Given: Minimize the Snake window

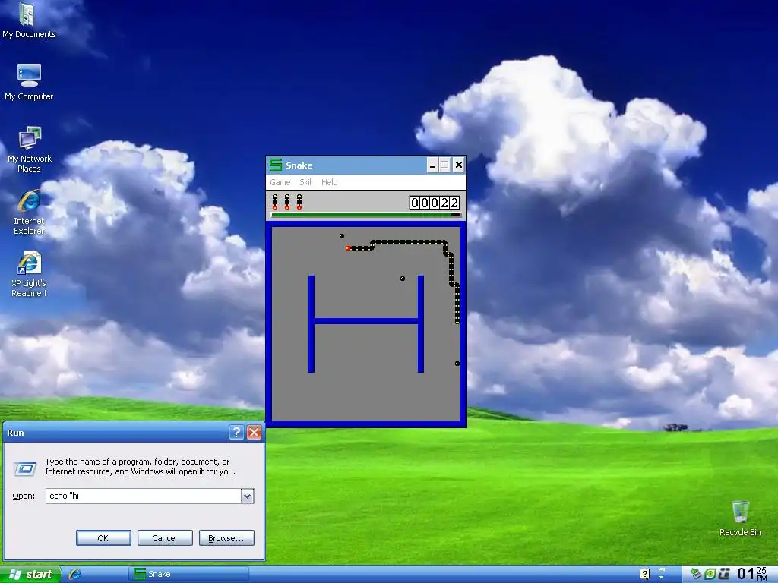Looking at the screenshot, I should click(x=432, y=165).
